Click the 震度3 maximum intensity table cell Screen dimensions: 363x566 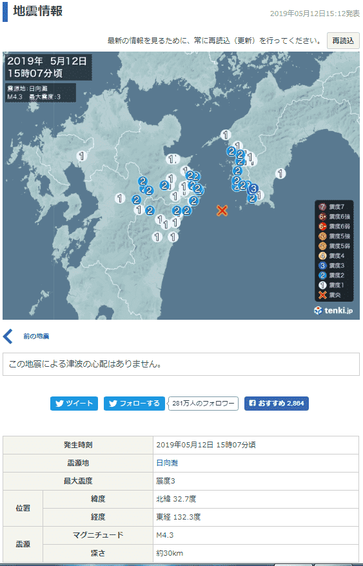(x=256, y=481)
